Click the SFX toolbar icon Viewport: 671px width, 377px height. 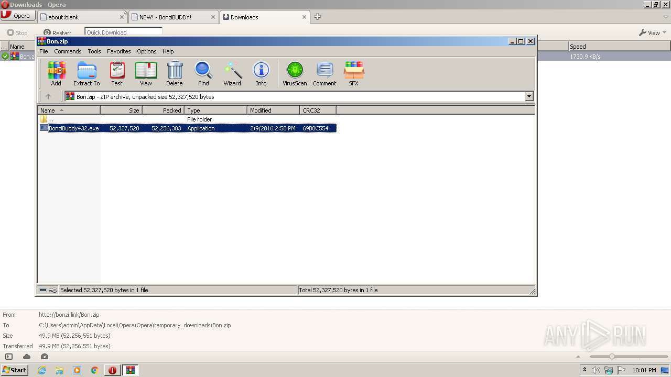pyautogui.click(x=354, y=73)
